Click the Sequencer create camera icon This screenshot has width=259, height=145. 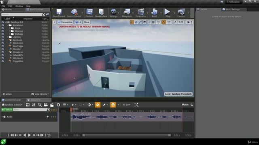pyautogui.click(x=46, y=105)
